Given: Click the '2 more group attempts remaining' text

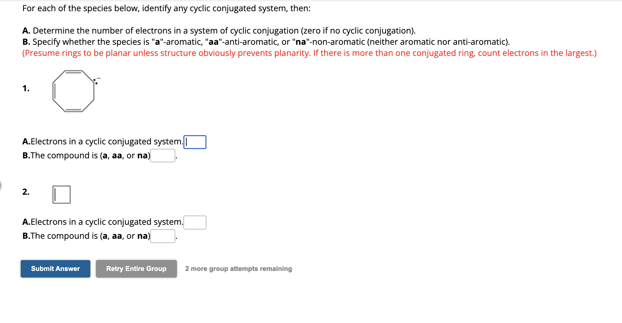Looking at the screenshot, I should pos(239,268).
